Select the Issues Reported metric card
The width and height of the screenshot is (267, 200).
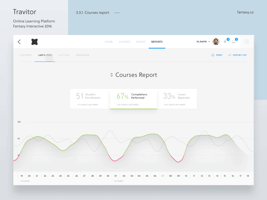click(x=177, y=98)
